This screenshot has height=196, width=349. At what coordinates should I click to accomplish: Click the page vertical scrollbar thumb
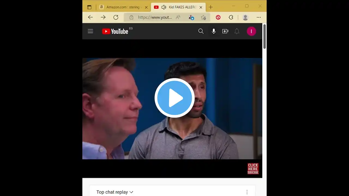coord(264,37)
